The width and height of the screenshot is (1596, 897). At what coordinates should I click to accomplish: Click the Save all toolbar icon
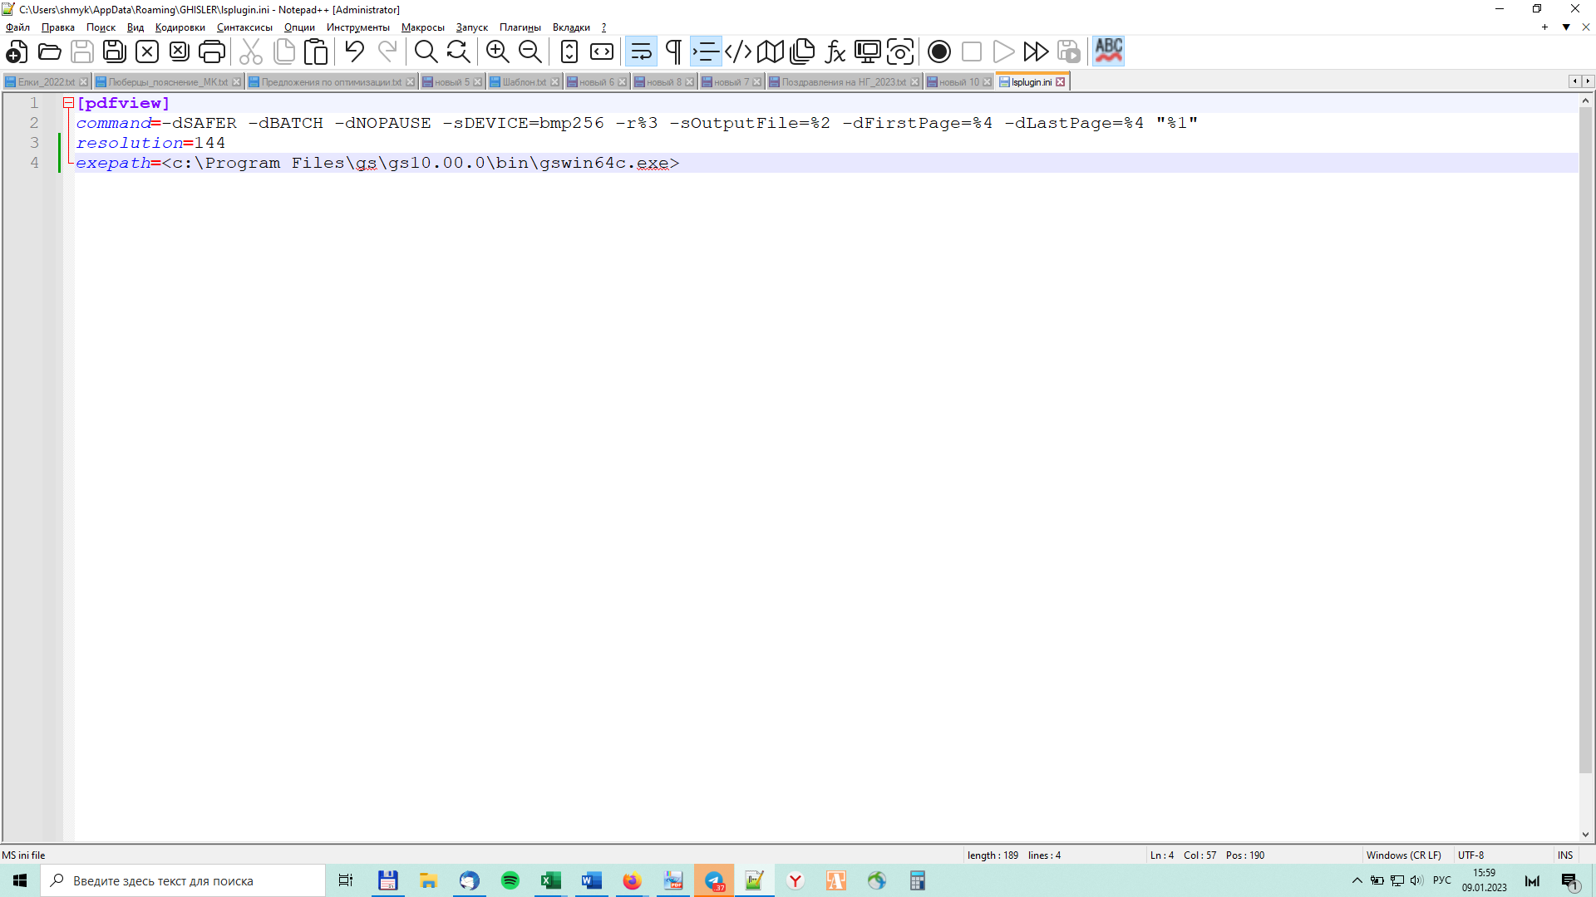pyautogui.click(x=114, y=51)
